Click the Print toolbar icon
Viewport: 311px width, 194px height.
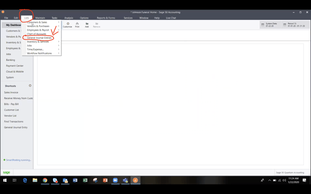[77, 25]
